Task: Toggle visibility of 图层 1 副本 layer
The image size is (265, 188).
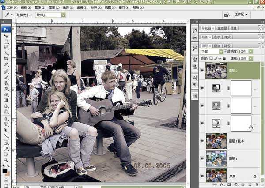Action: (x=202, y=141)
